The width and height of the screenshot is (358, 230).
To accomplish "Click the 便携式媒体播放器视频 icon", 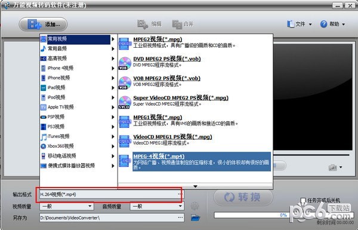I will tap(43, 165).
